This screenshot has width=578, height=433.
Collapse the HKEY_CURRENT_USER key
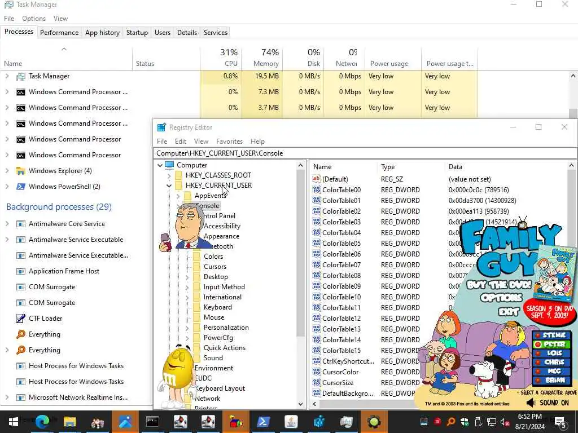click(x=169, y=185)
